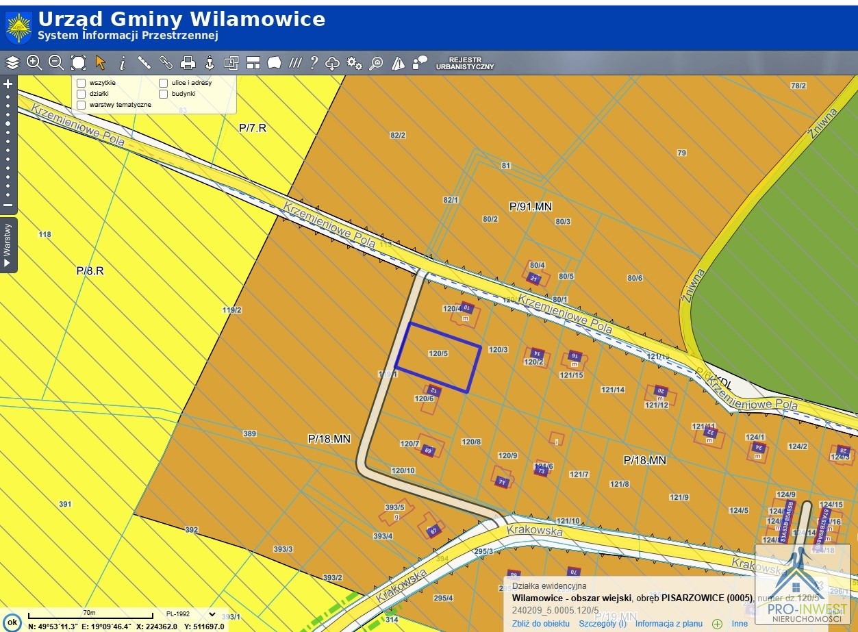Image resolution: width=858 pixels, height=632 pixels.
Task: Click parcel label 120/3 on the map
Action: (x=498, y=350)
